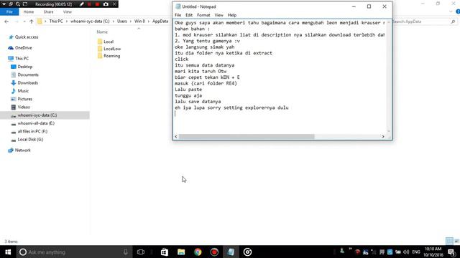Go back in File Explorer
Image resolution: width=460 pixels, height=258 pixels.
point(6,21)
